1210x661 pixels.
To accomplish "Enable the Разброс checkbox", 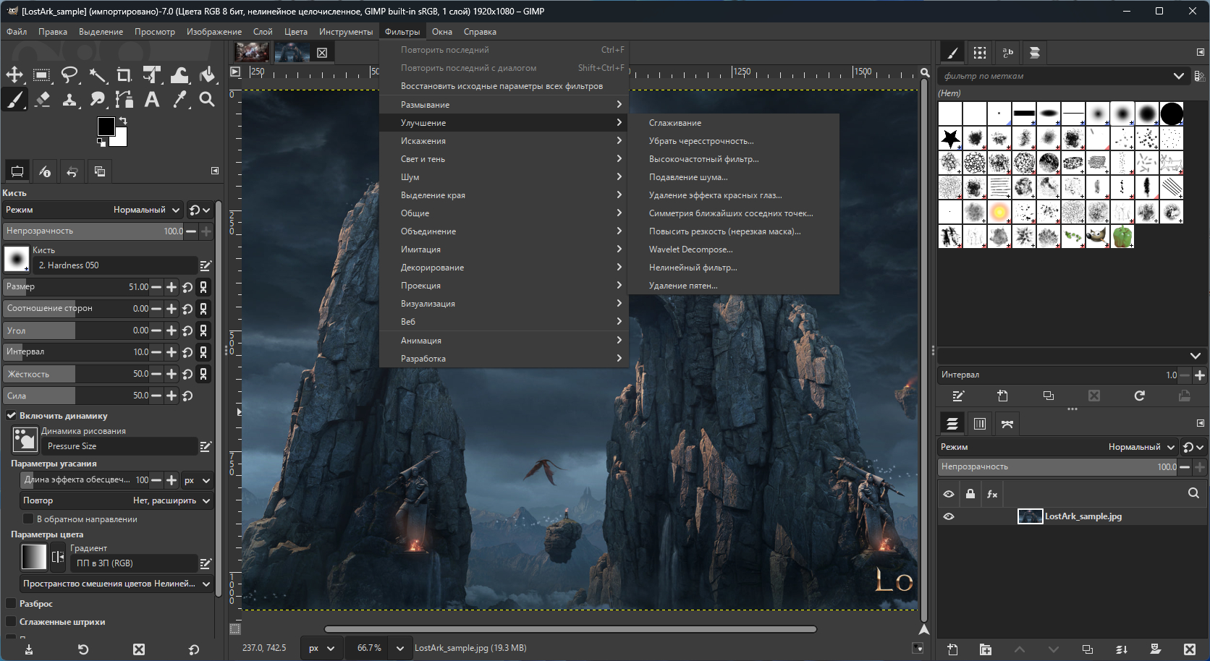I will pos(11,604).
